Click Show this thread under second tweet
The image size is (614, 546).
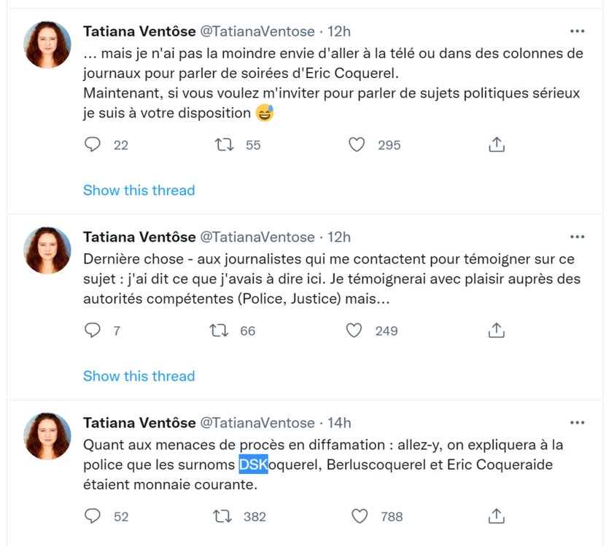[x=139, y=376]
